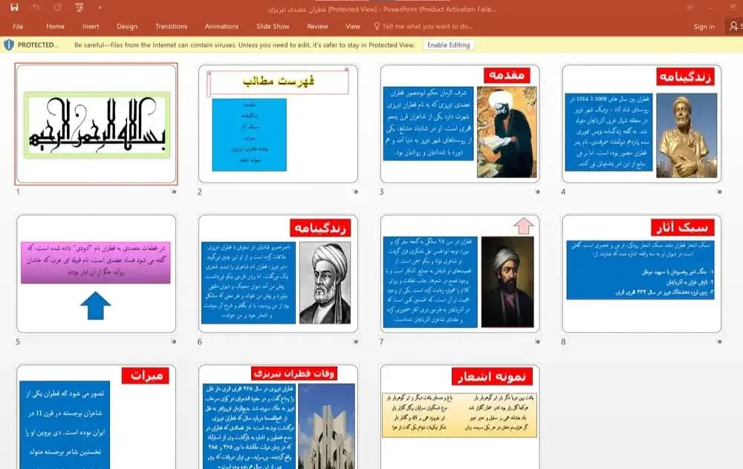This screenshot has height=469, width=743.
Task: Select slide 4 with the golden statue
Action: [x=642, y=124]
